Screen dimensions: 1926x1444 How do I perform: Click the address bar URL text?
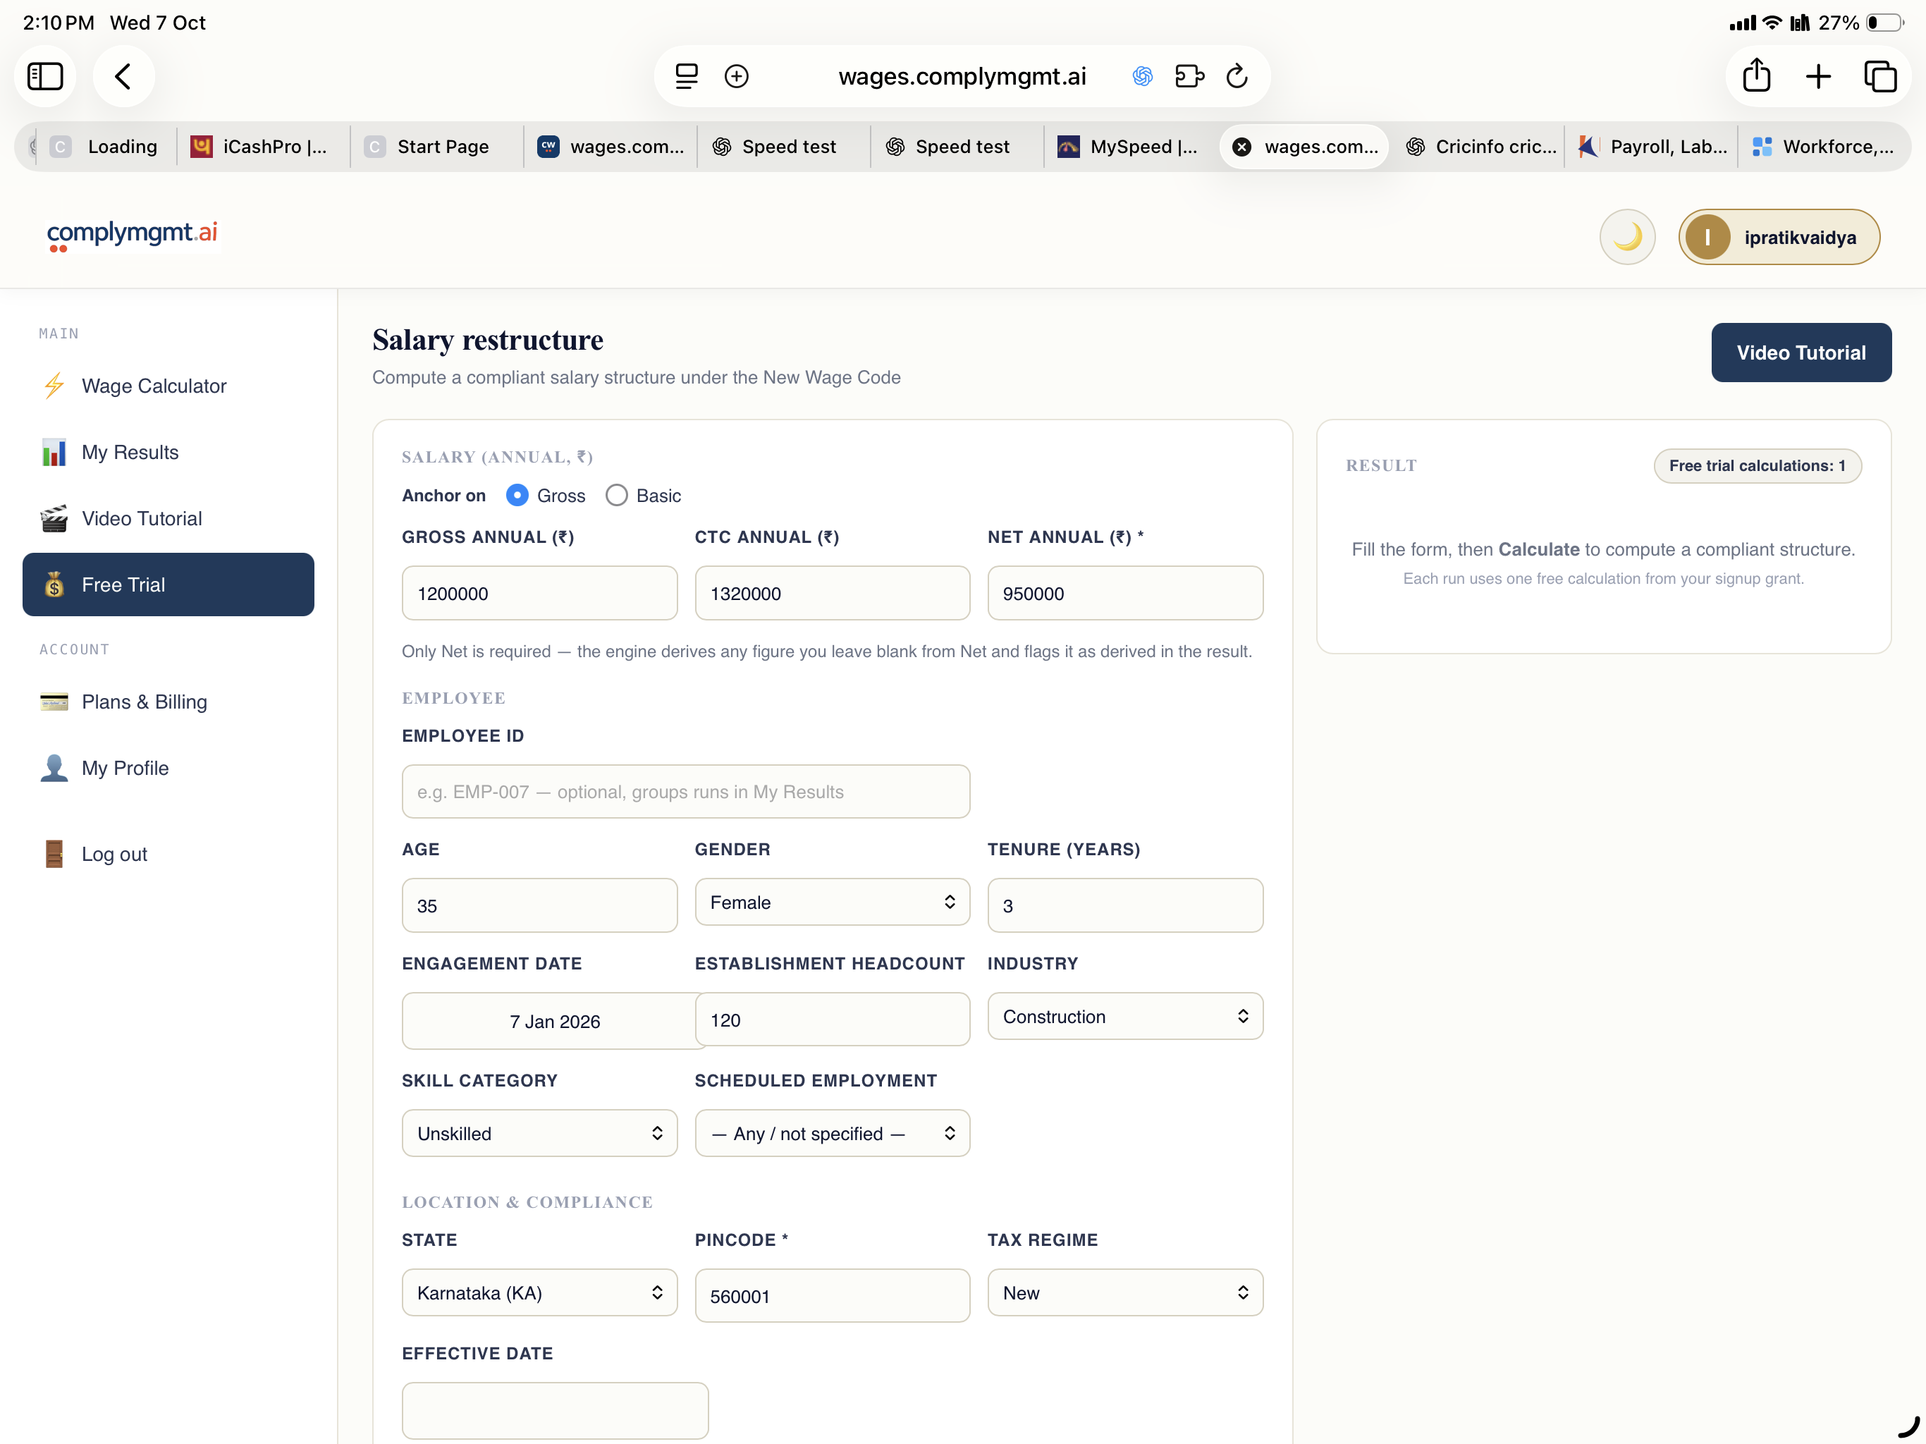pyautogui.click(x=962, y=77)
